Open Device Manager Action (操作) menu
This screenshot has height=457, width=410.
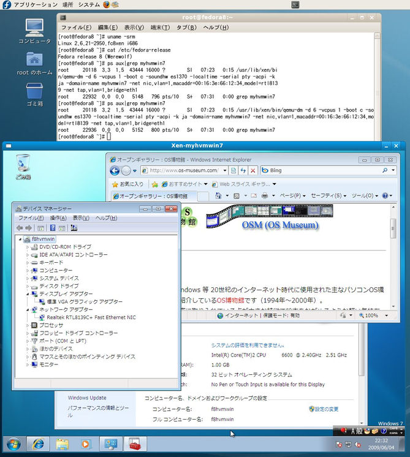(x=58, y=218)
